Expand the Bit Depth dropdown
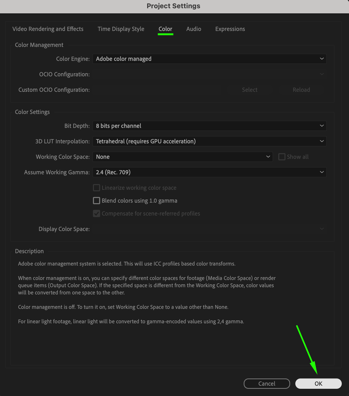 coord(209,126)
